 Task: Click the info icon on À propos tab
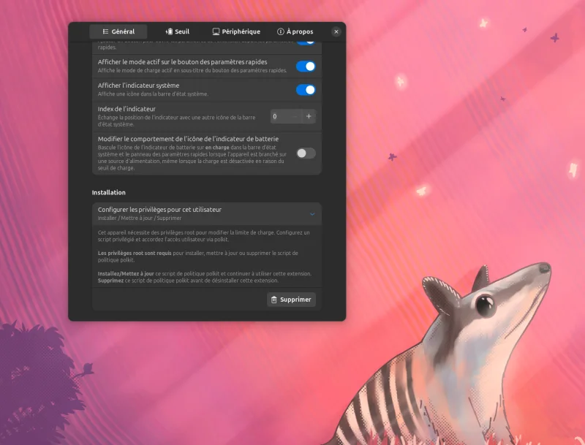(x=281, y=31)
